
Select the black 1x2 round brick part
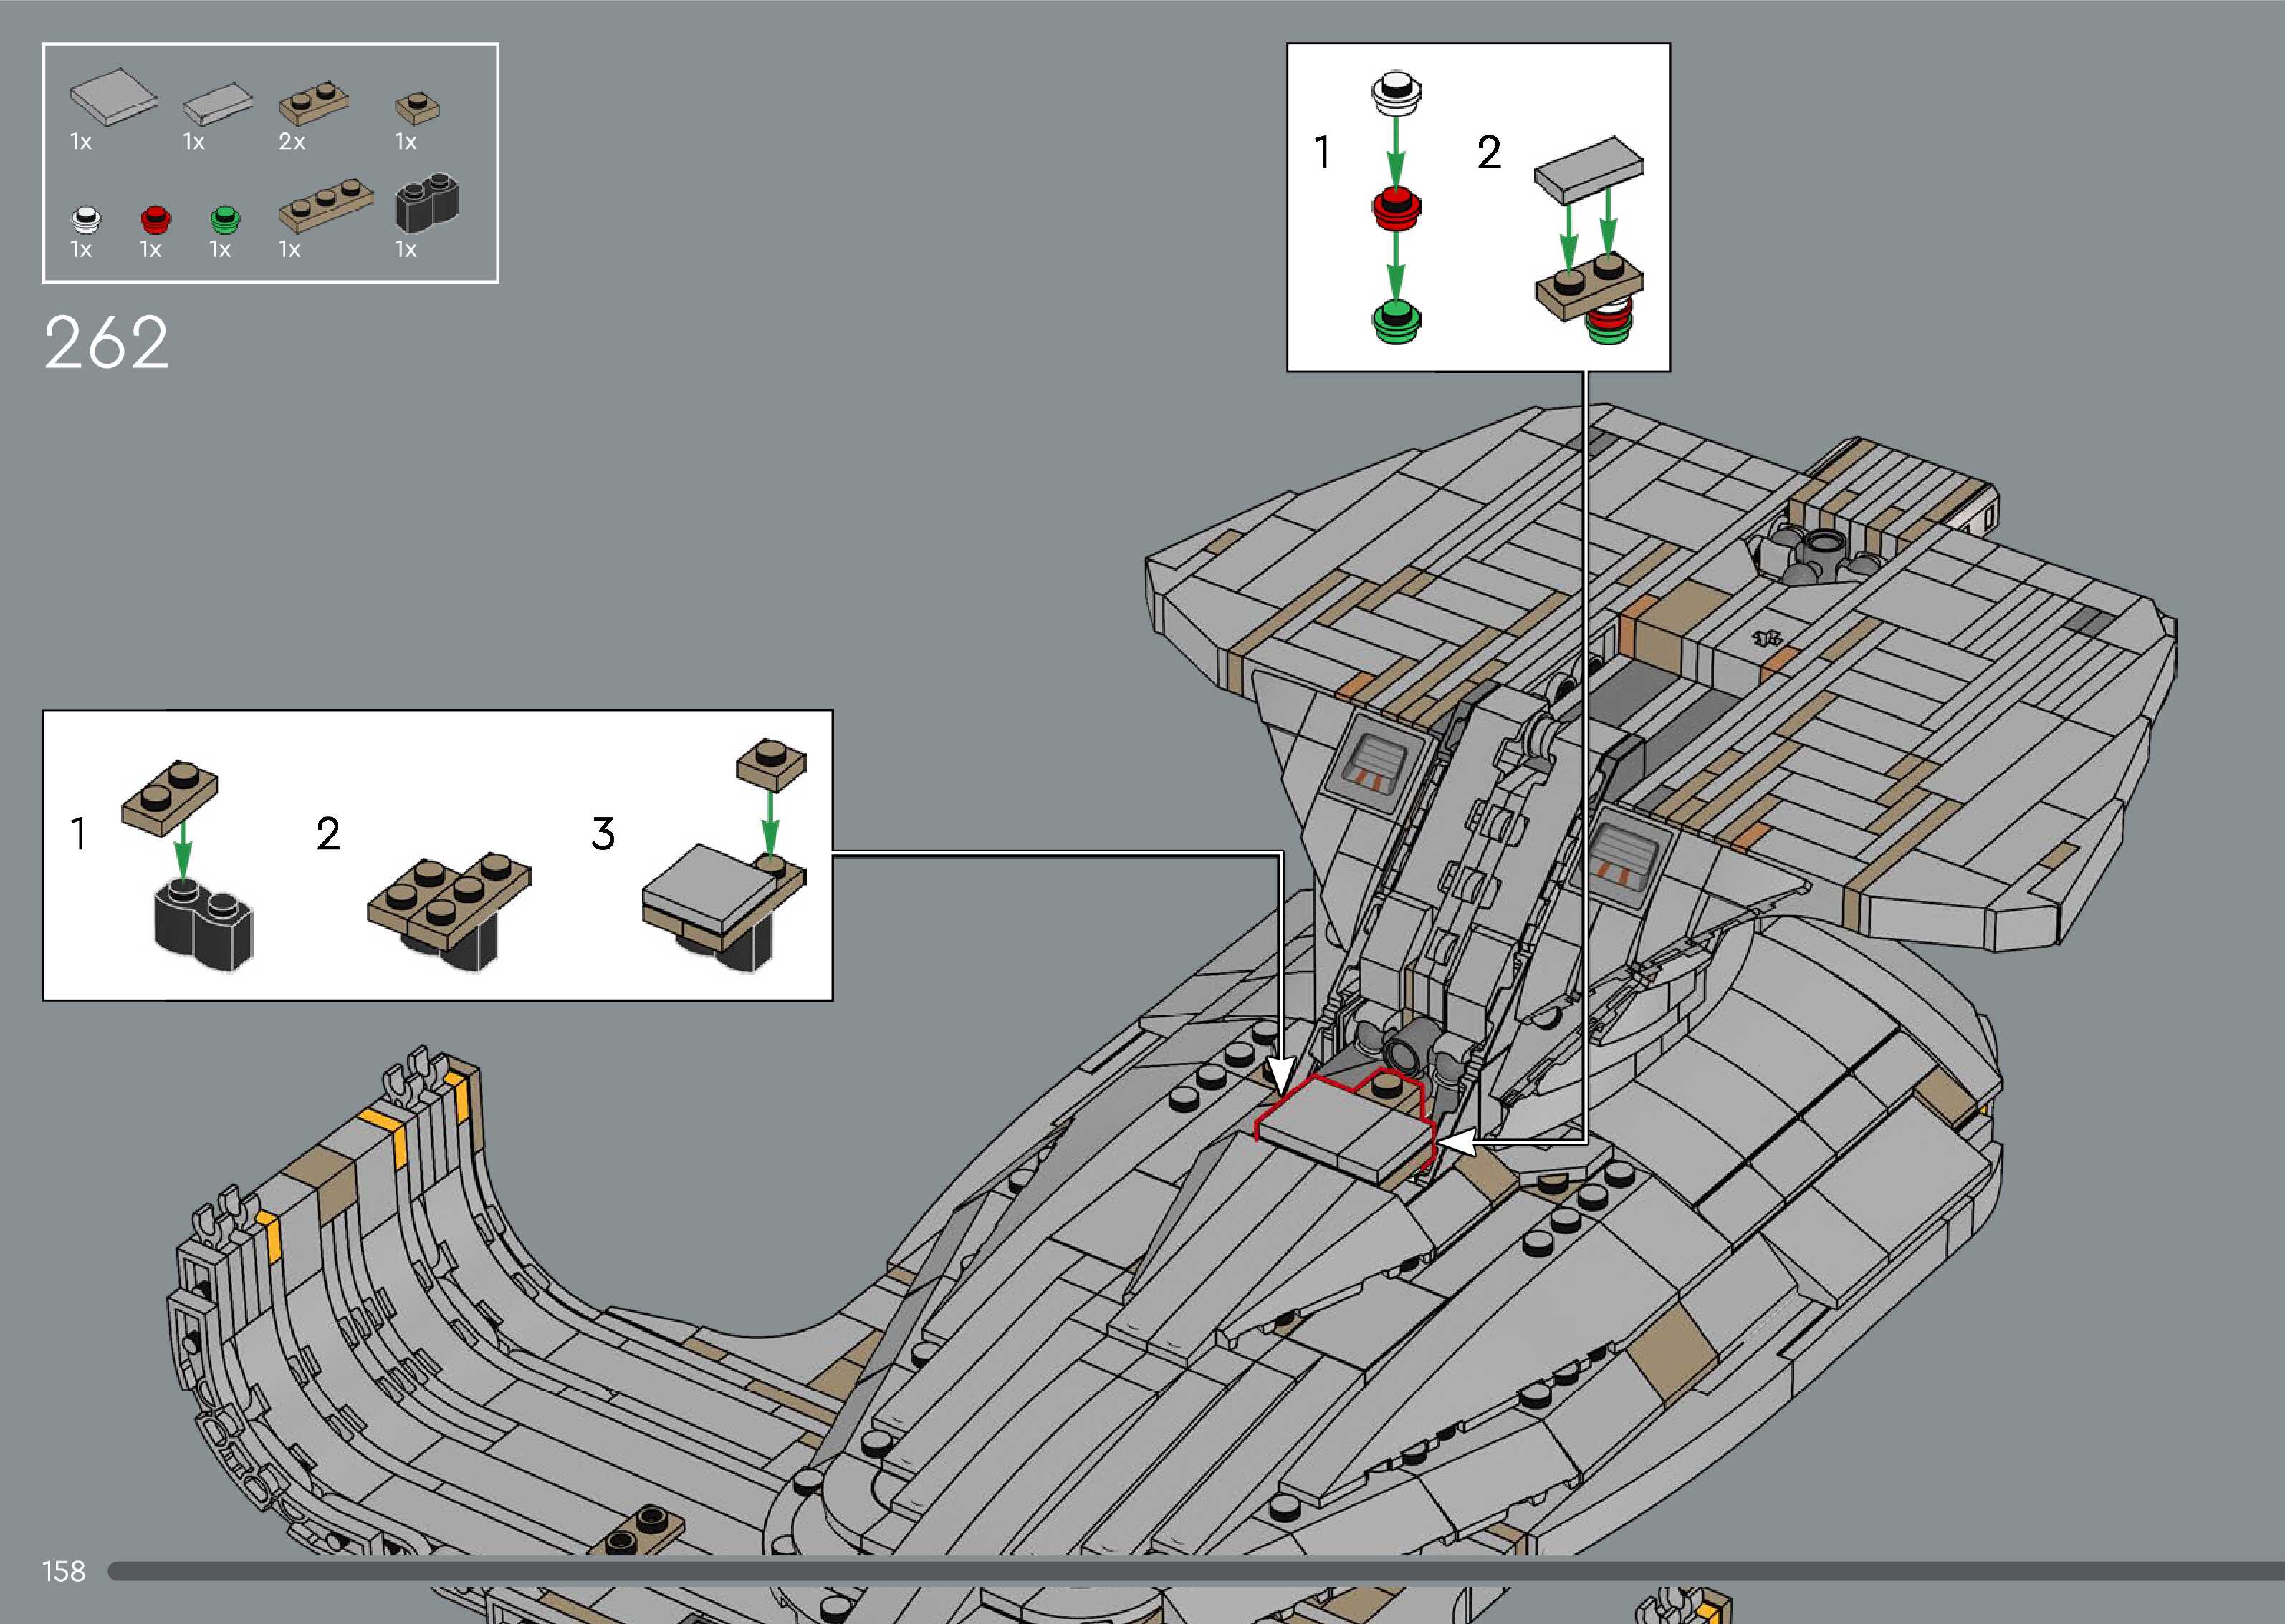(427, 204)
